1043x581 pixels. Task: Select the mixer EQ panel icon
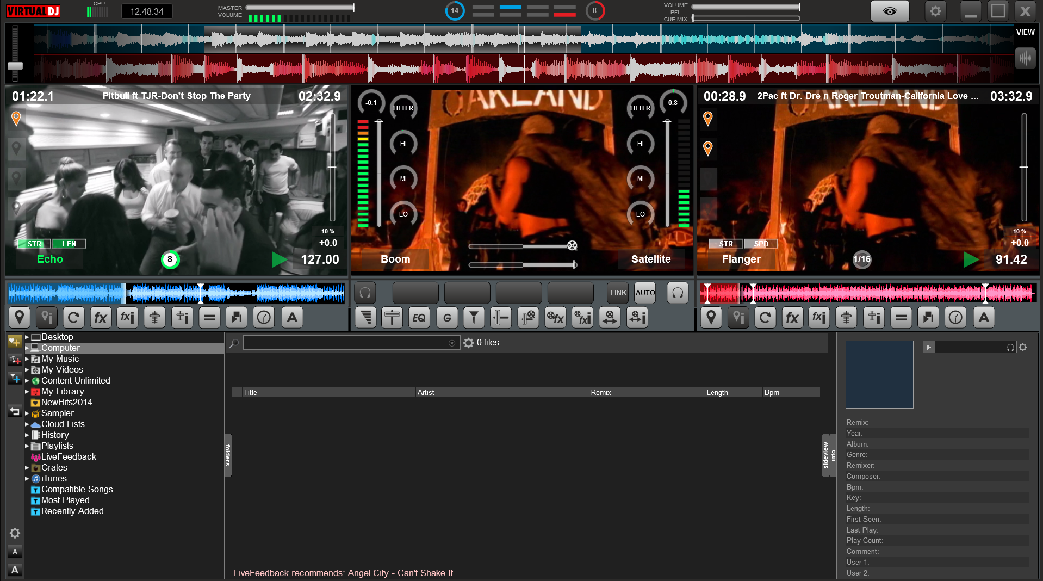(419, 318)
